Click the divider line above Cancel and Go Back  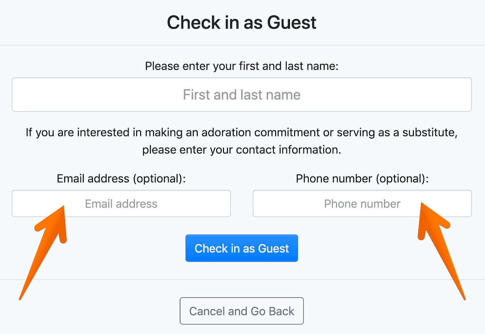[x=242, y=279]
